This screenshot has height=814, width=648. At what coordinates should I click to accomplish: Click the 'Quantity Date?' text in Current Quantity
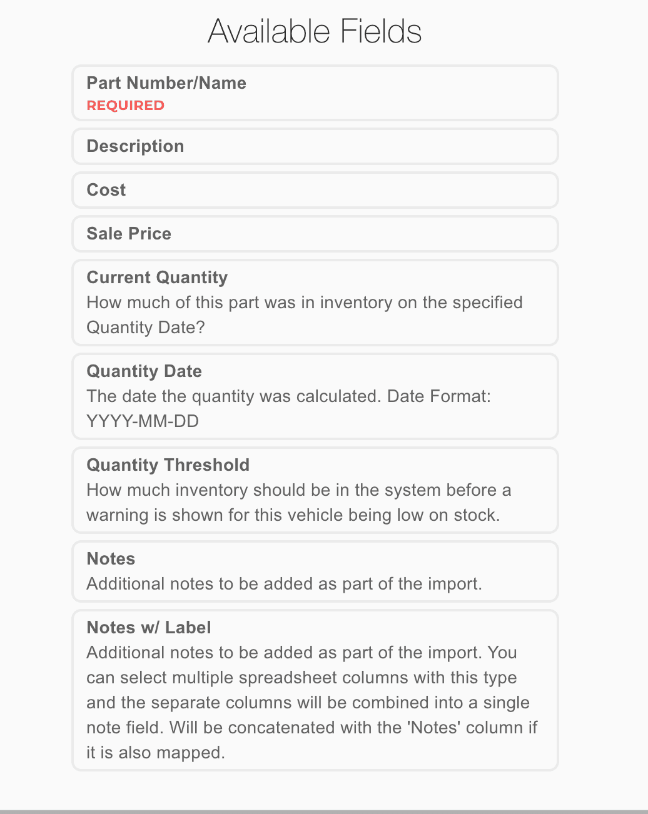click(x=145, y=328)
